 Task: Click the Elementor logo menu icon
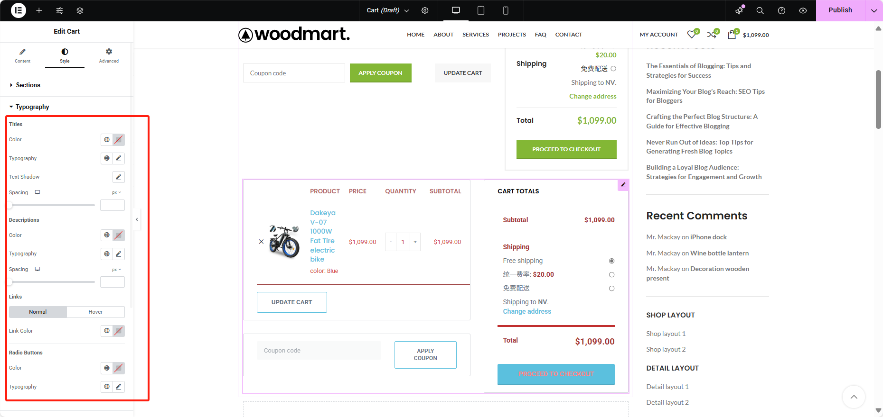pyautogui.click(x=19, y=10)
